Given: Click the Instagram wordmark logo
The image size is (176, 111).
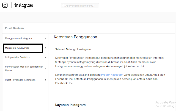Looking at the screenshot, I should click(x=24, y=5).
